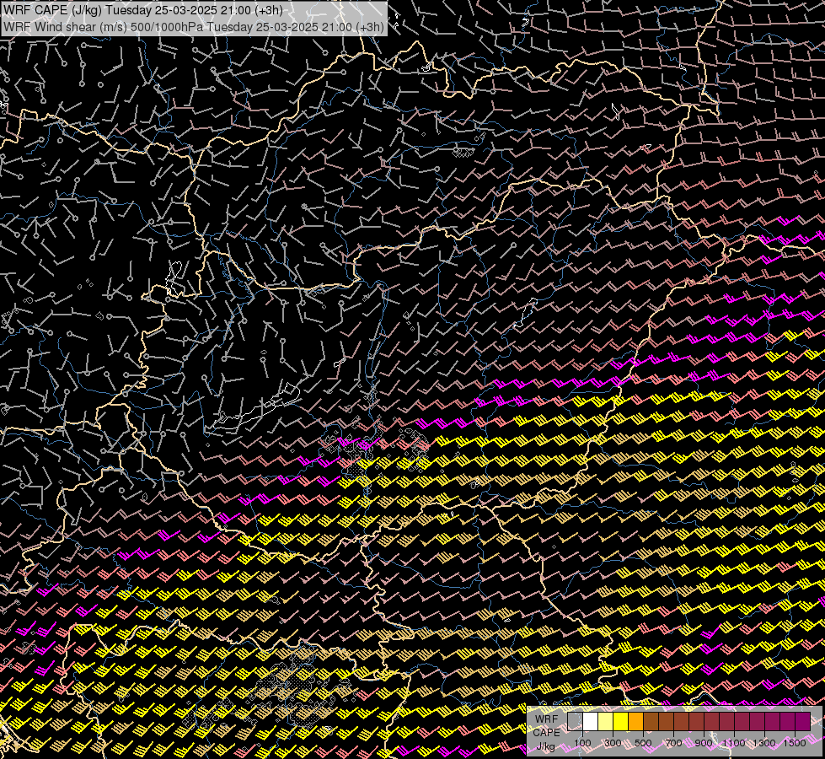Click the legend value 100
The image size is (825, 759).
582,743
